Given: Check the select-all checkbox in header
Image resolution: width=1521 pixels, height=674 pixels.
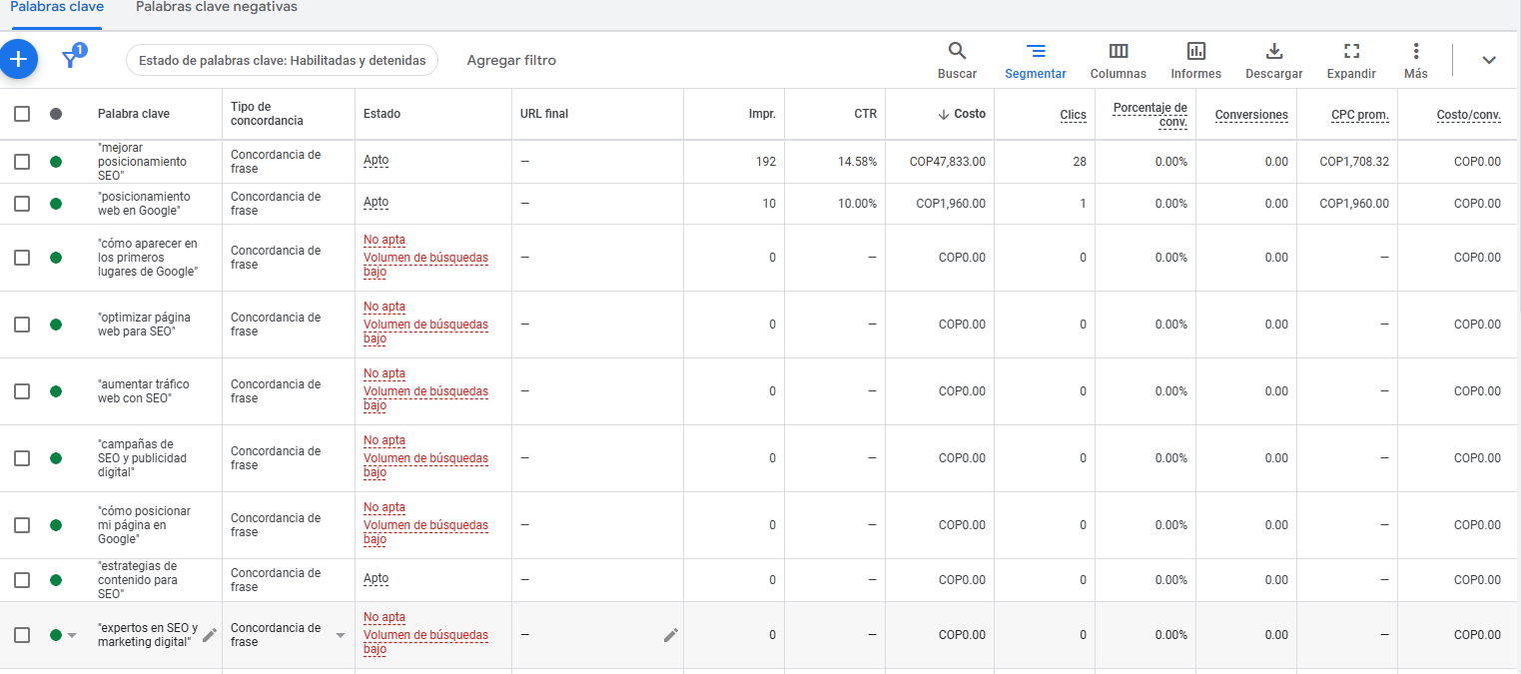Looking at the screenshot, I should (x=22, y=114).
